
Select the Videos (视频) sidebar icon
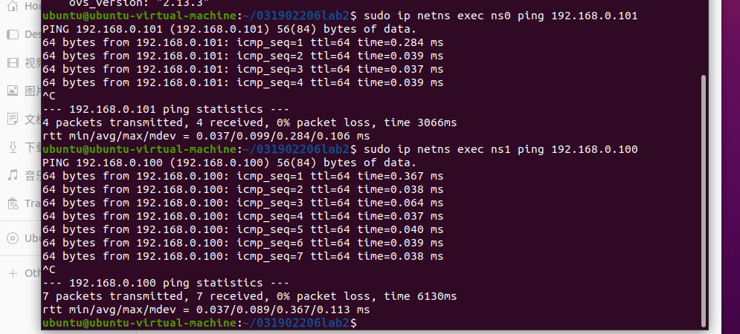12,63
